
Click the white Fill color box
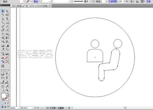click(4, 95)
